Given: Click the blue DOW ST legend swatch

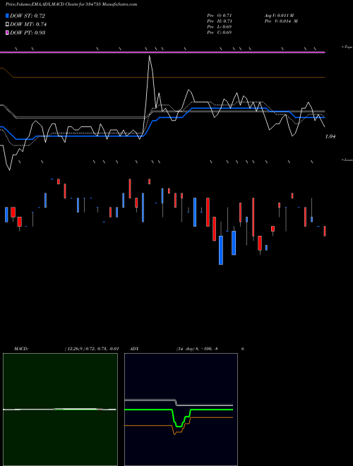Looking at the screenshot, I should [8, 16].
